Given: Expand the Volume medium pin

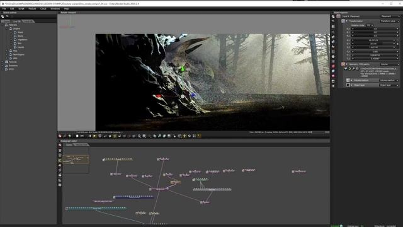Looking at the screenshot, I should (x=351, y=80).
